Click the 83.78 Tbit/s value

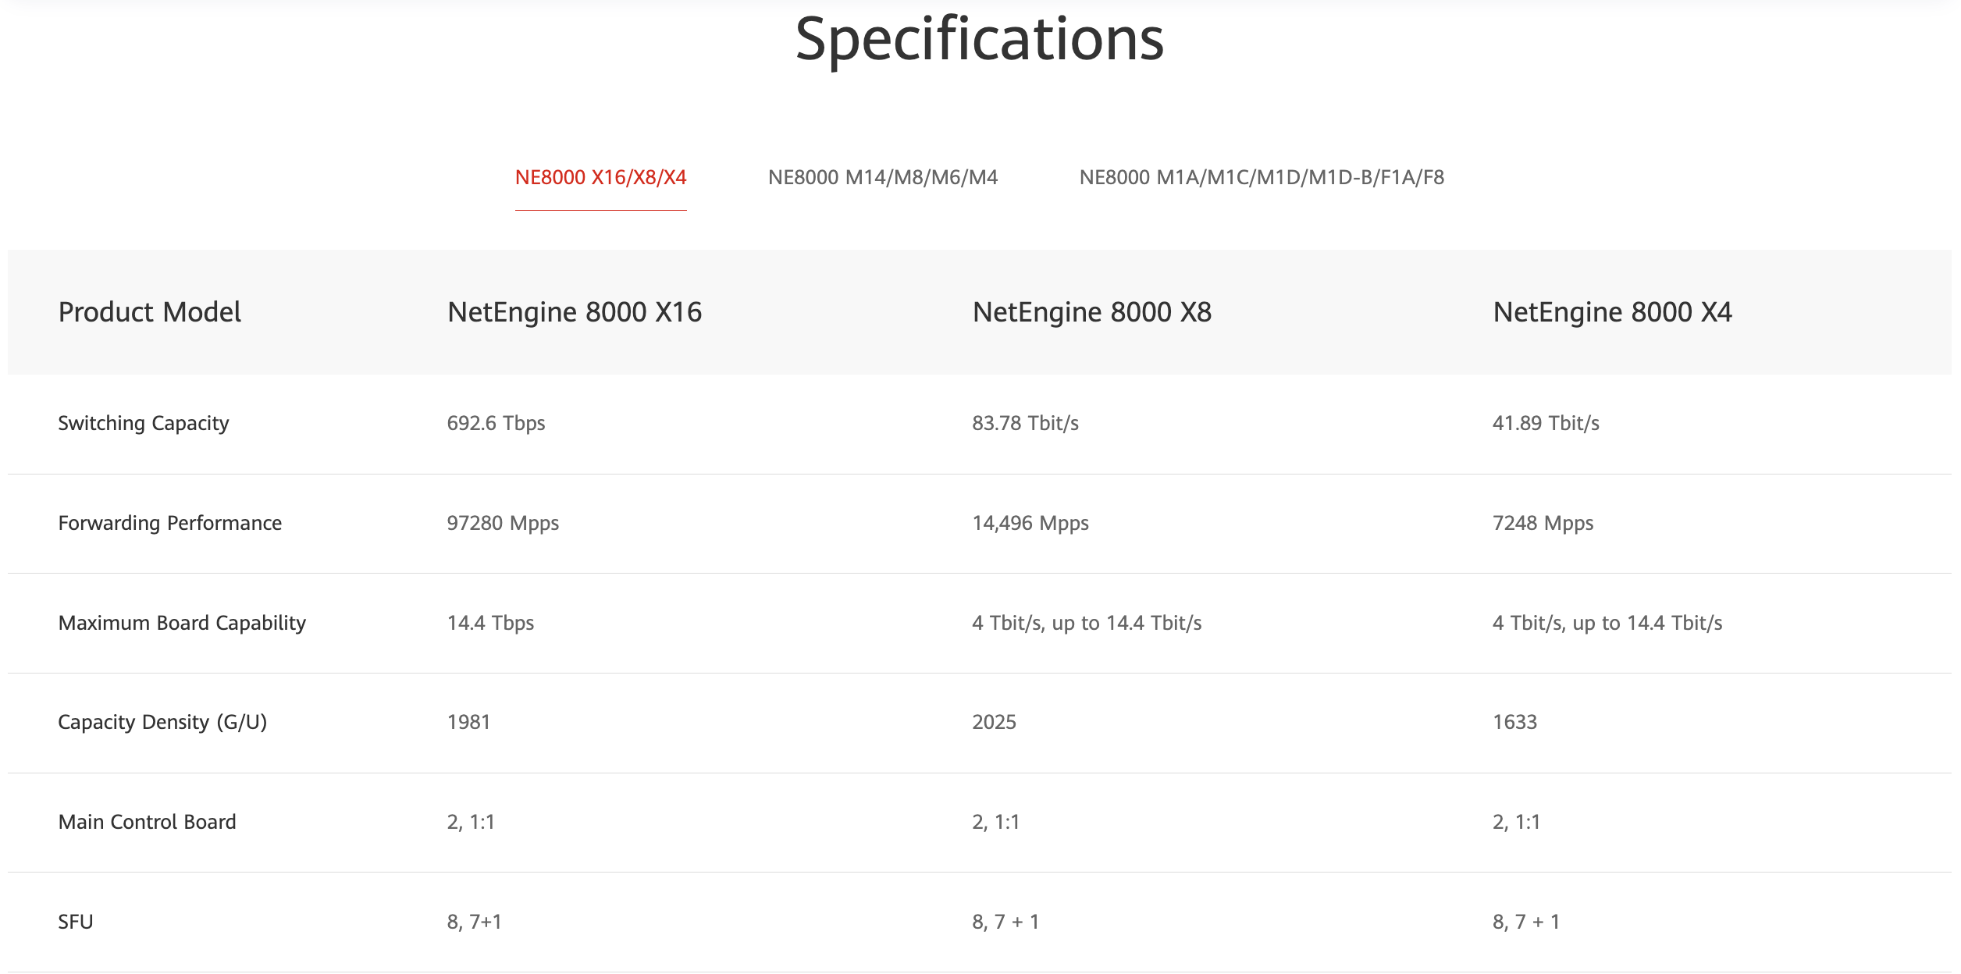click(x=1025, y=423)
